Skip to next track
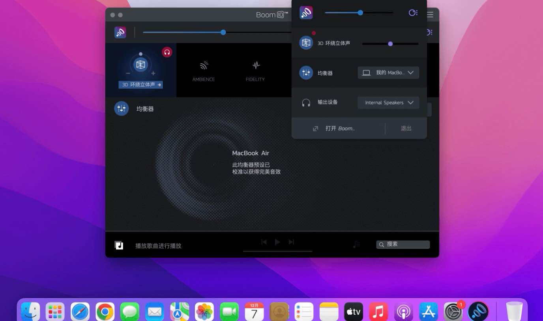Image resolution: width=543 pixels, height=321 pixels. (x=291, y=242)
